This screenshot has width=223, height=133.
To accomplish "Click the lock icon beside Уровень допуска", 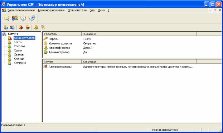I will (x=45, y=43).
